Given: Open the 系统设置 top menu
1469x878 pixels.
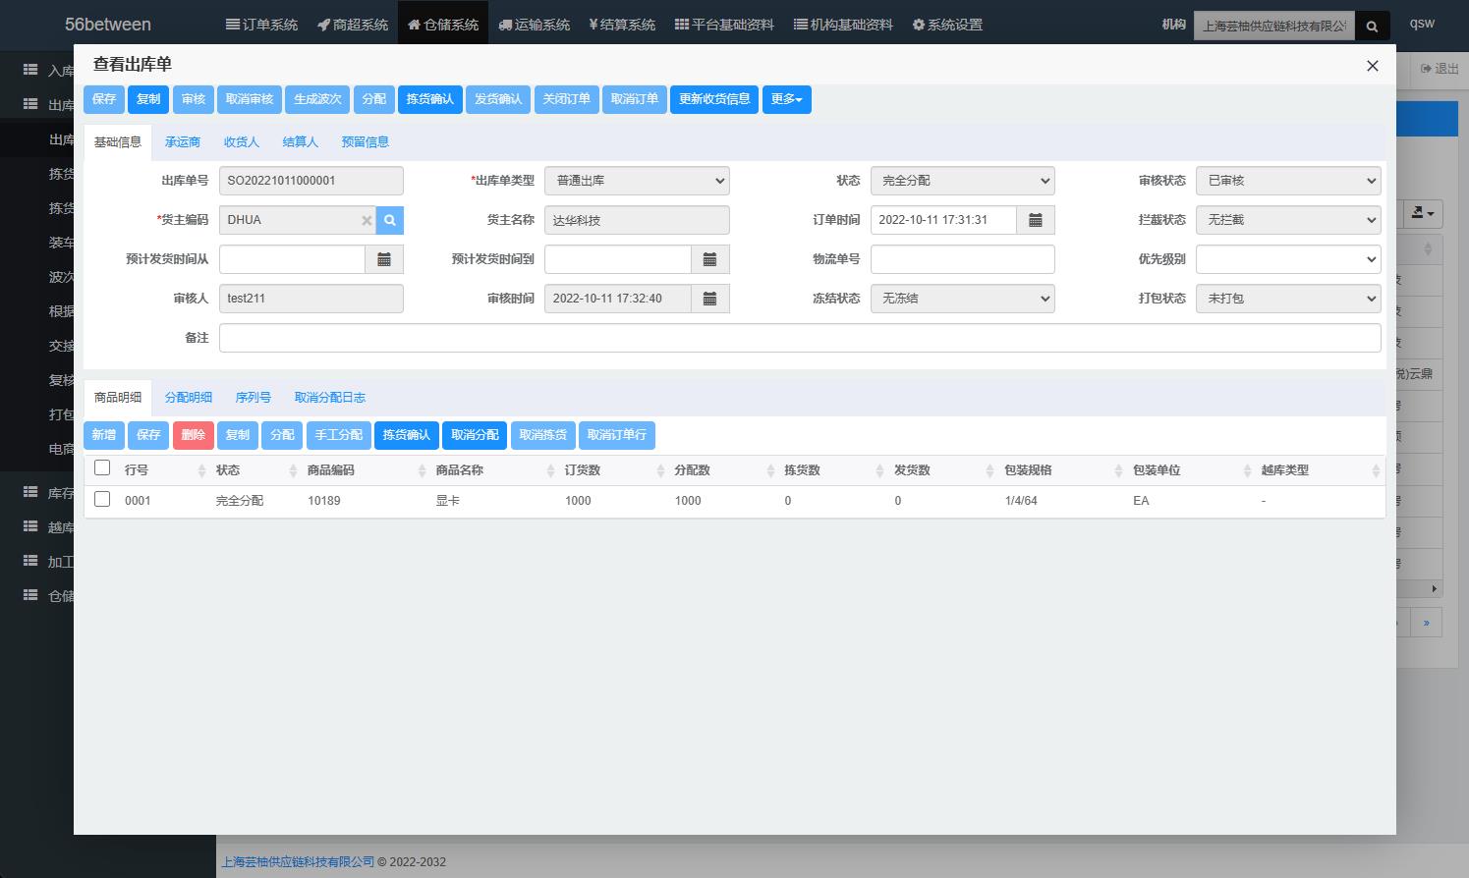Looking at the screenshot, I should [x=947, y=25].
